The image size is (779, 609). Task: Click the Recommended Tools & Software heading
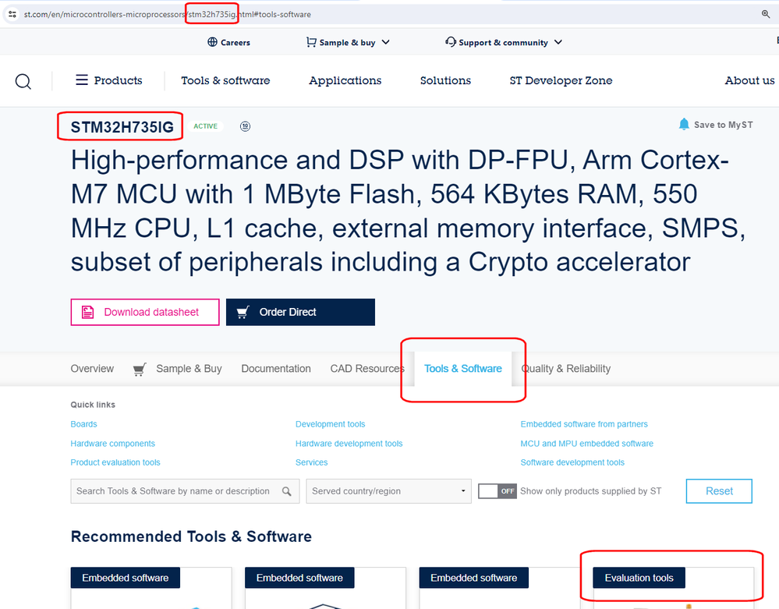click(x=191, y=536)
